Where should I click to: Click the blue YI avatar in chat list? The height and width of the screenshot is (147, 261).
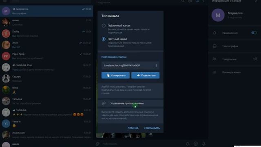tap(6, 124)
